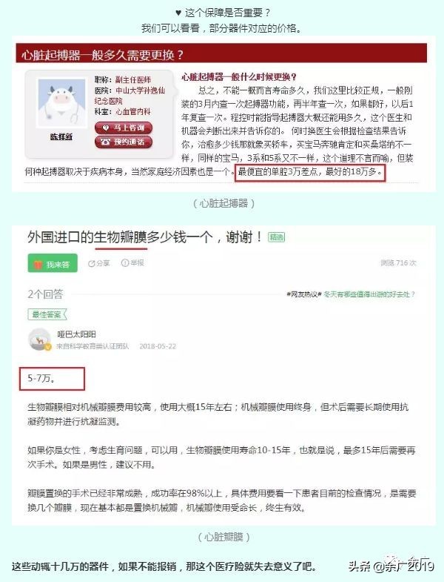Open the 中山大学孙逸仙纪念医院 hospital link
444x582 pixels.
129,96
